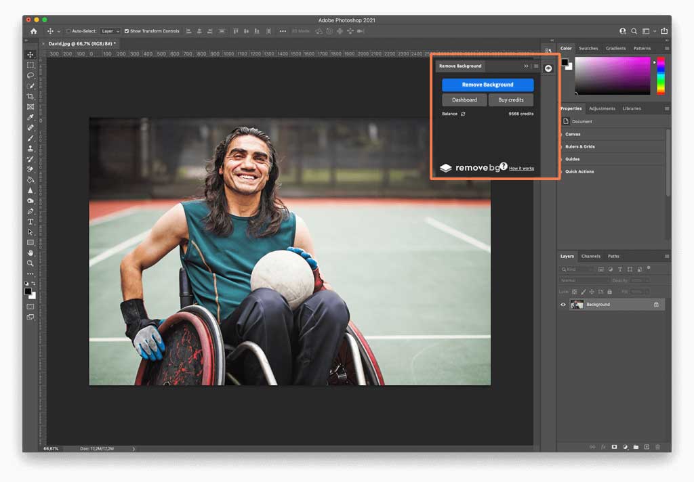Hide the Background layer with eye icon
The height and width of the screenshot is (482, 694).
click(563, 305)
